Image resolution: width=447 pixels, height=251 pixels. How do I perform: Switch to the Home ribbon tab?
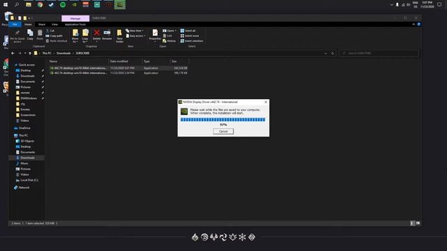point(28,24)
